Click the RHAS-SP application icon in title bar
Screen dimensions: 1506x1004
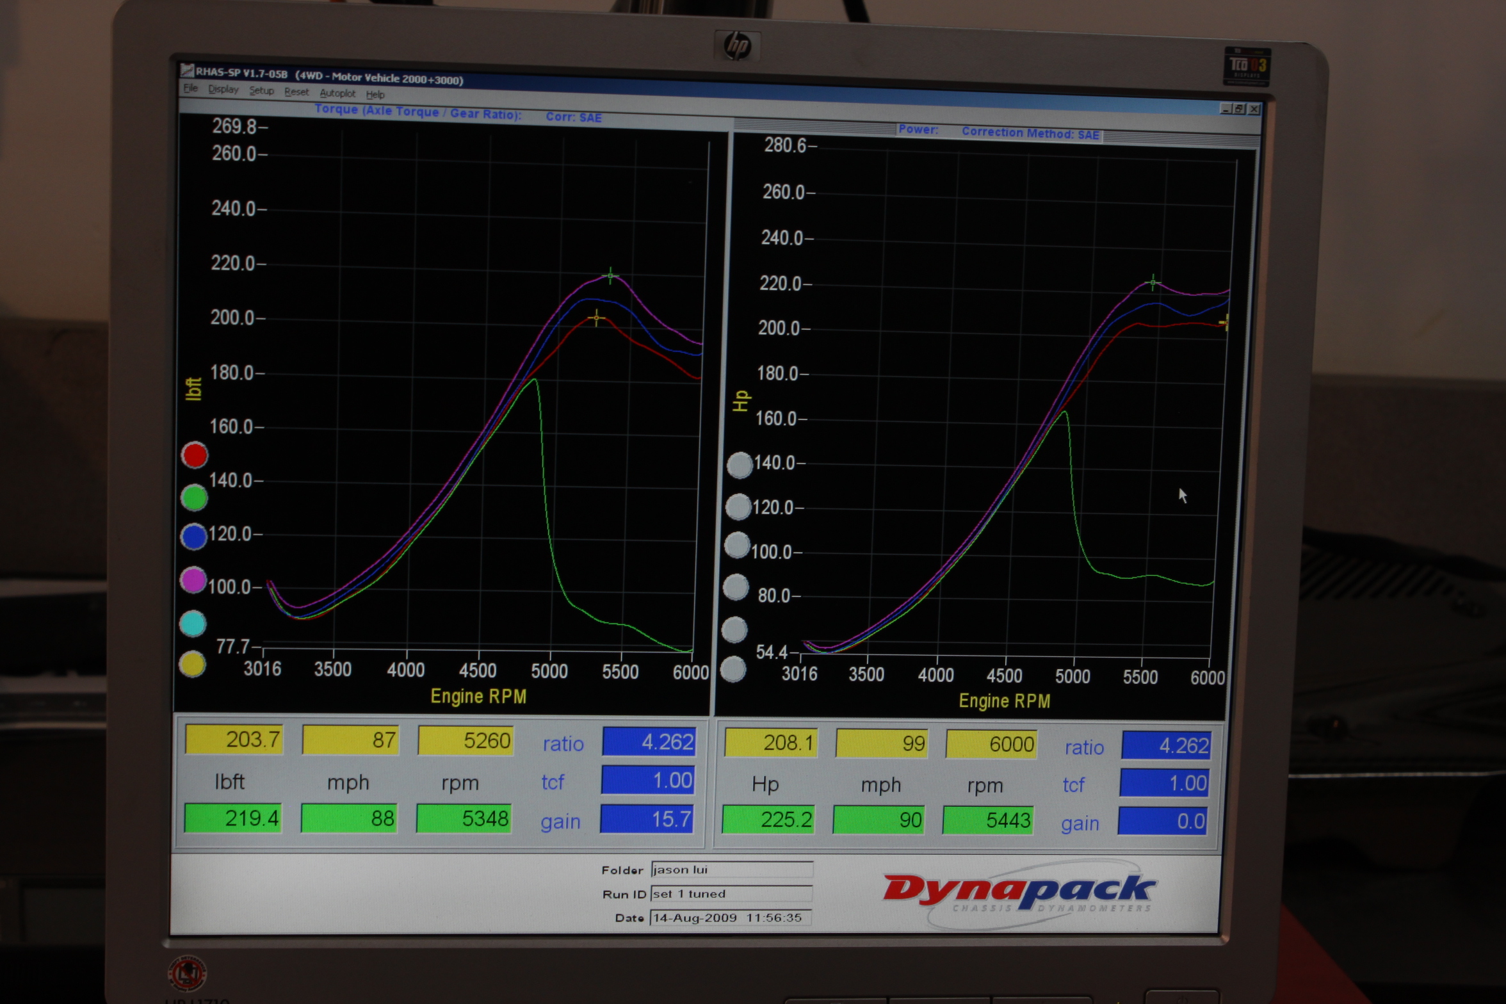click(x=187, y=70)
